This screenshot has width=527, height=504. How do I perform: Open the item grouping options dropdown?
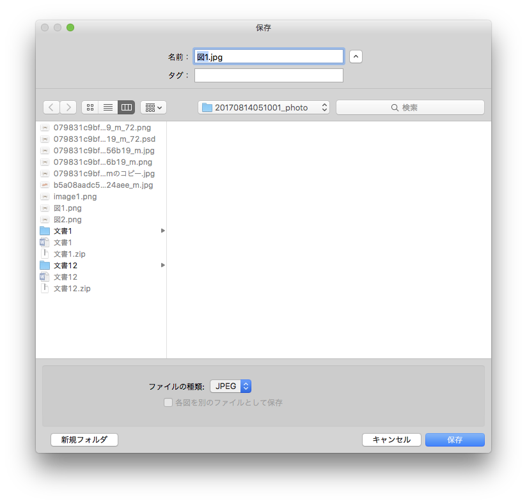tap(153, 107)
